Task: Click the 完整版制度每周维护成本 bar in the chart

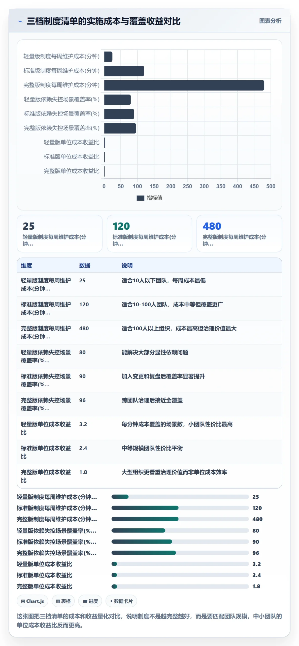Action: [x=184, y=85]
